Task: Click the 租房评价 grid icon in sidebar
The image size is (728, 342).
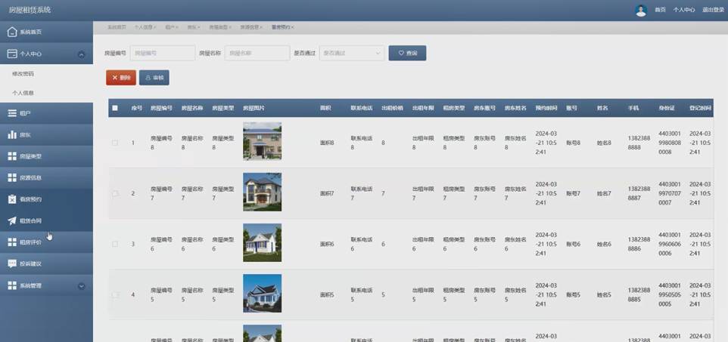Action: click(12, 242)
